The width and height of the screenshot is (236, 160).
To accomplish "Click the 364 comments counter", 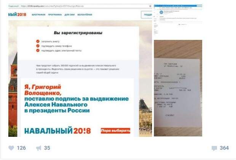I will click(x=224, y=148).
